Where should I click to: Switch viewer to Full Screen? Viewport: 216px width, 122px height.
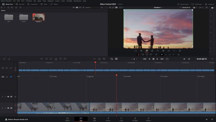click(197, 4)
